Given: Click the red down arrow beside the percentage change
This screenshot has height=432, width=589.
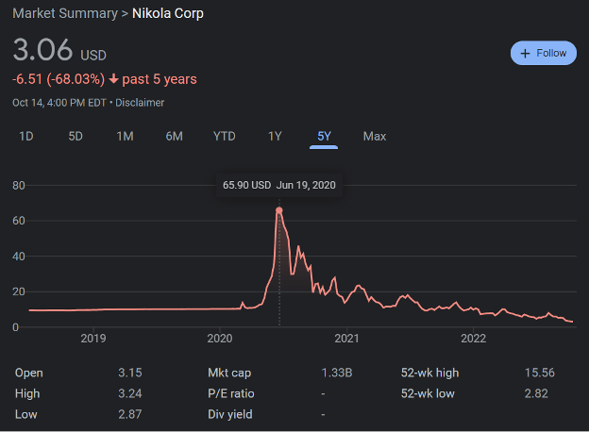Looking at the screenshot, I should click(115, 79).
